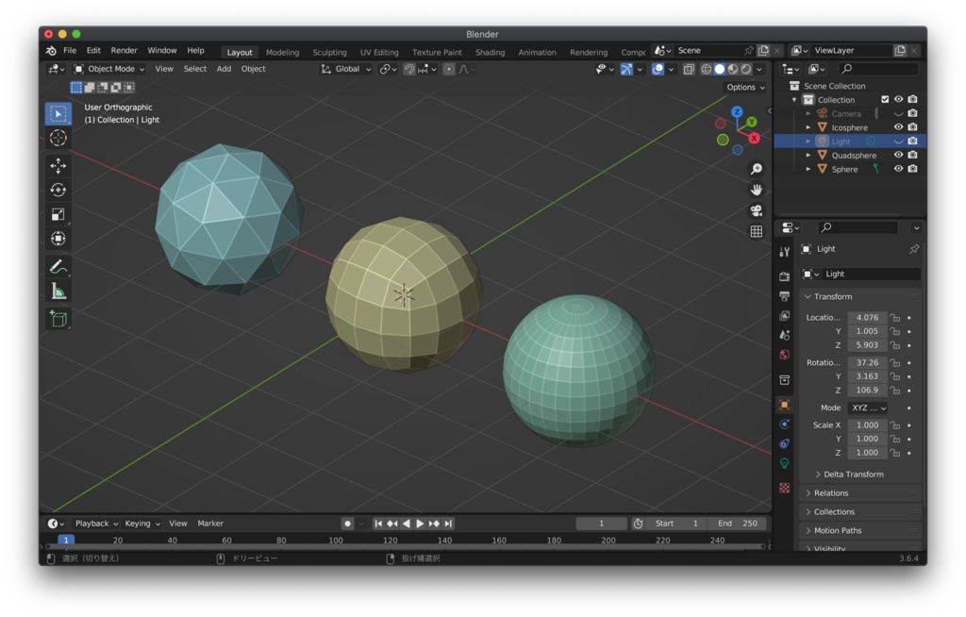
Task: Jump to the end frame with the skip button
Action: click(x=449, y=523)
